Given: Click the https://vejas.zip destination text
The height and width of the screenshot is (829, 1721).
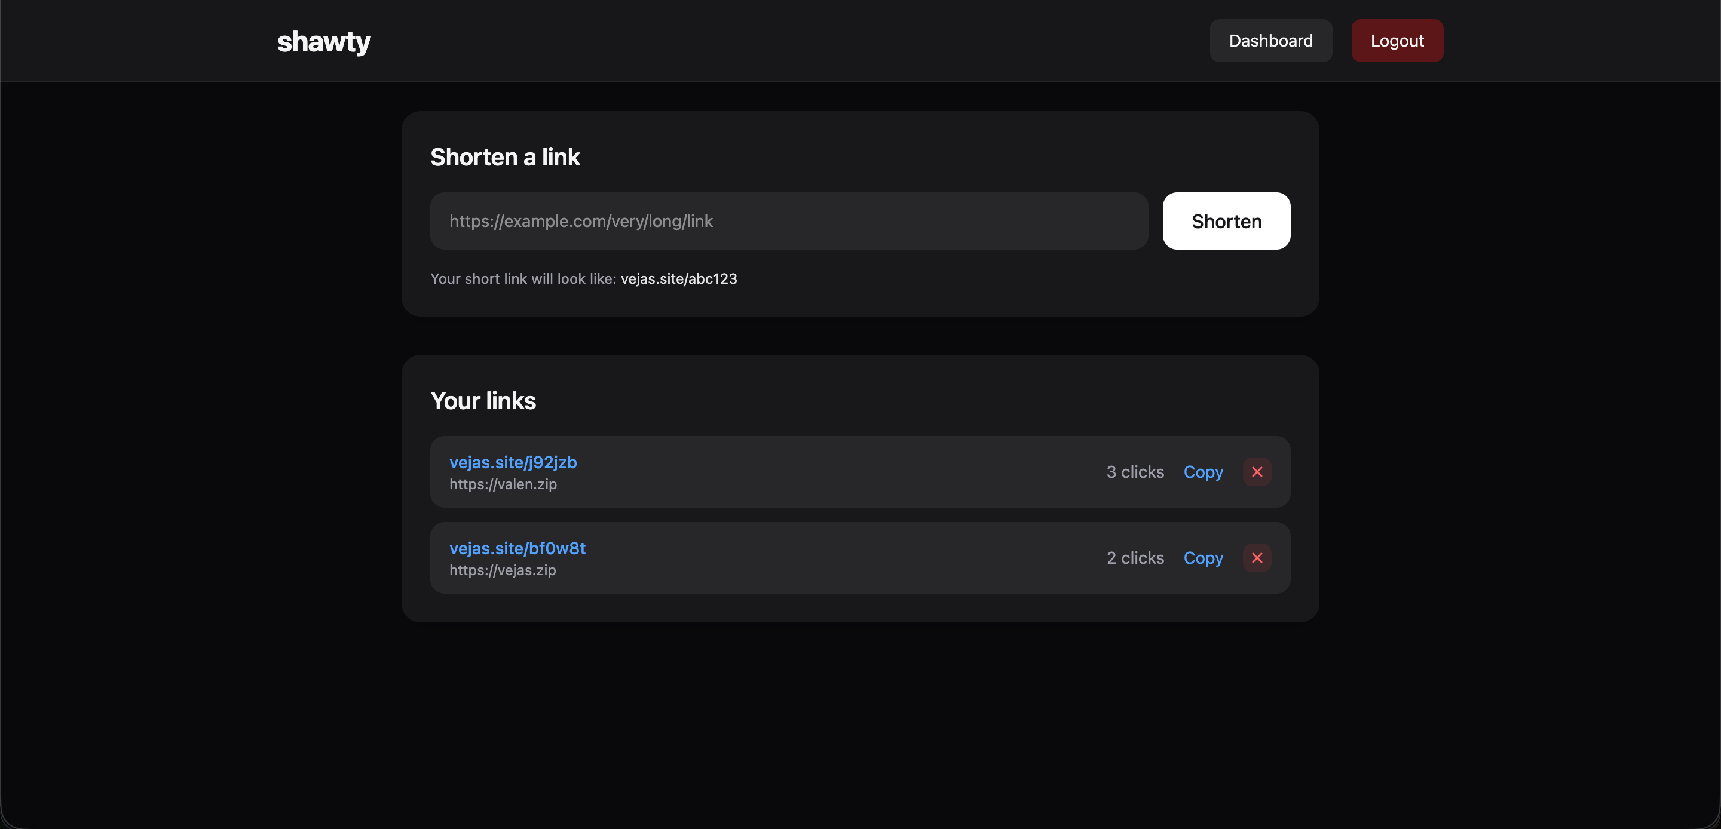Looking at the screenshot, I should tap(503, 570).
